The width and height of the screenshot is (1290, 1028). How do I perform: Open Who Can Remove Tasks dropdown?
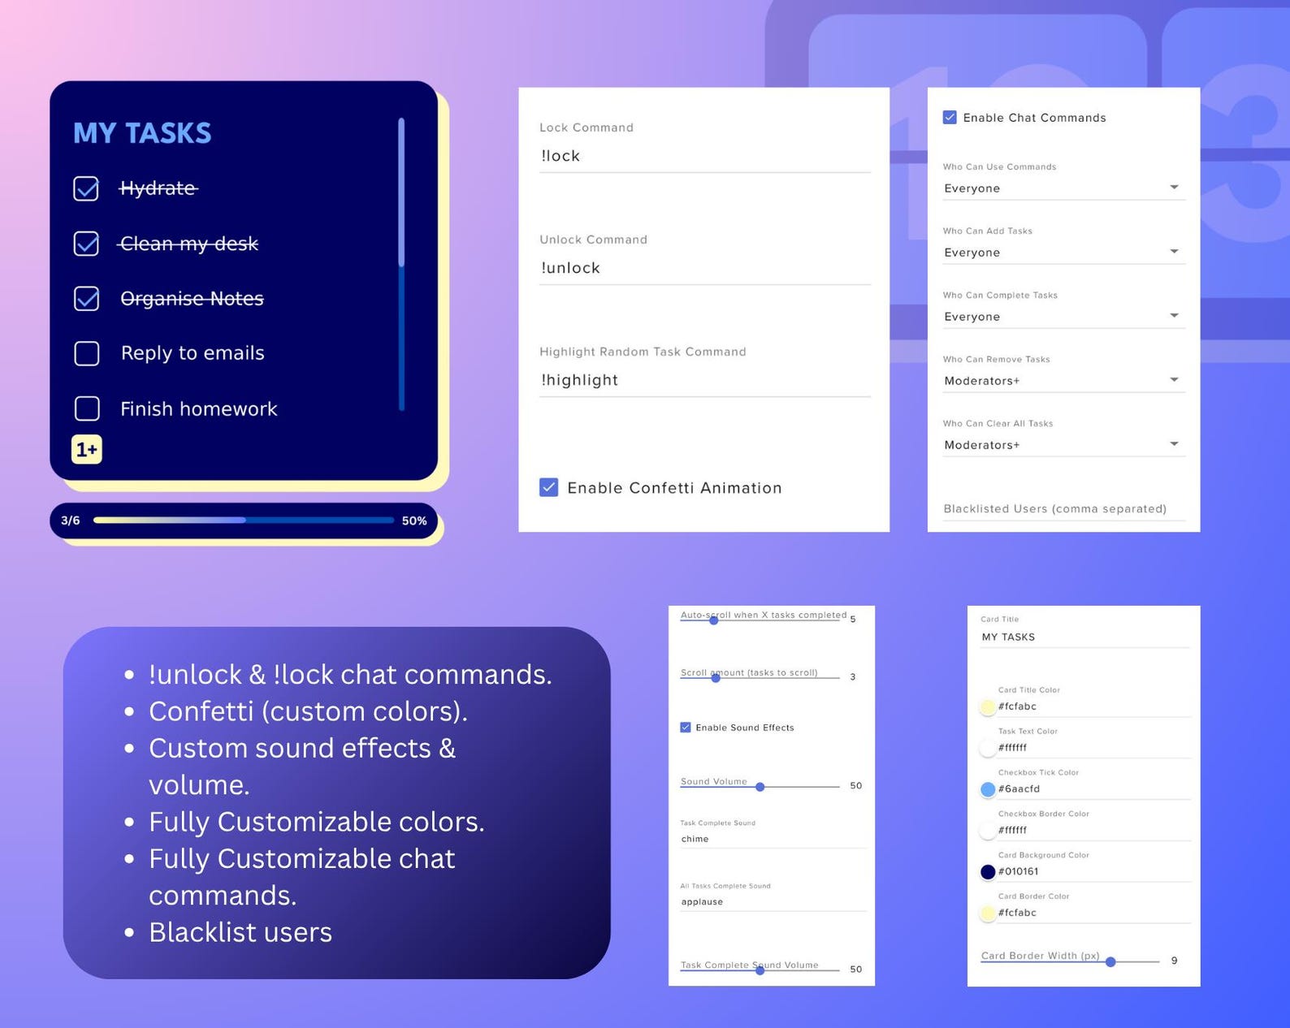click(x=1063, y=381)
